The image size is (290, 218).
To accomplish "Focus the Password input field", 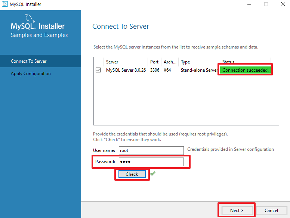I will [151, 162].
